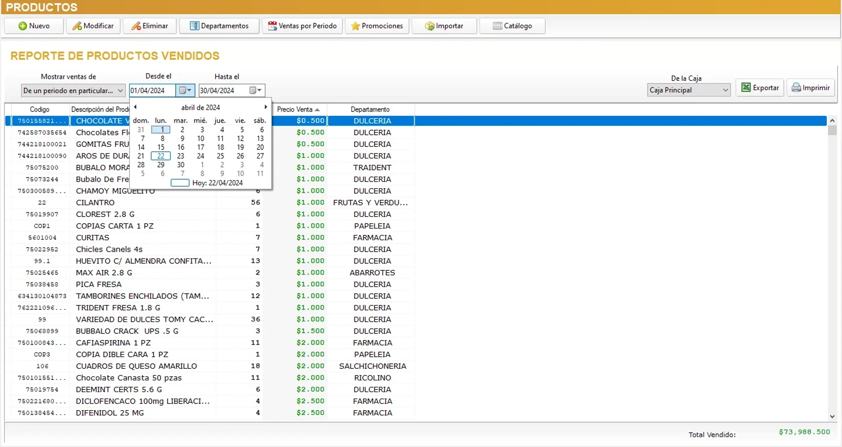842x447 pixels.
Task: Open Promociones star button
Action: coord(377,26)
